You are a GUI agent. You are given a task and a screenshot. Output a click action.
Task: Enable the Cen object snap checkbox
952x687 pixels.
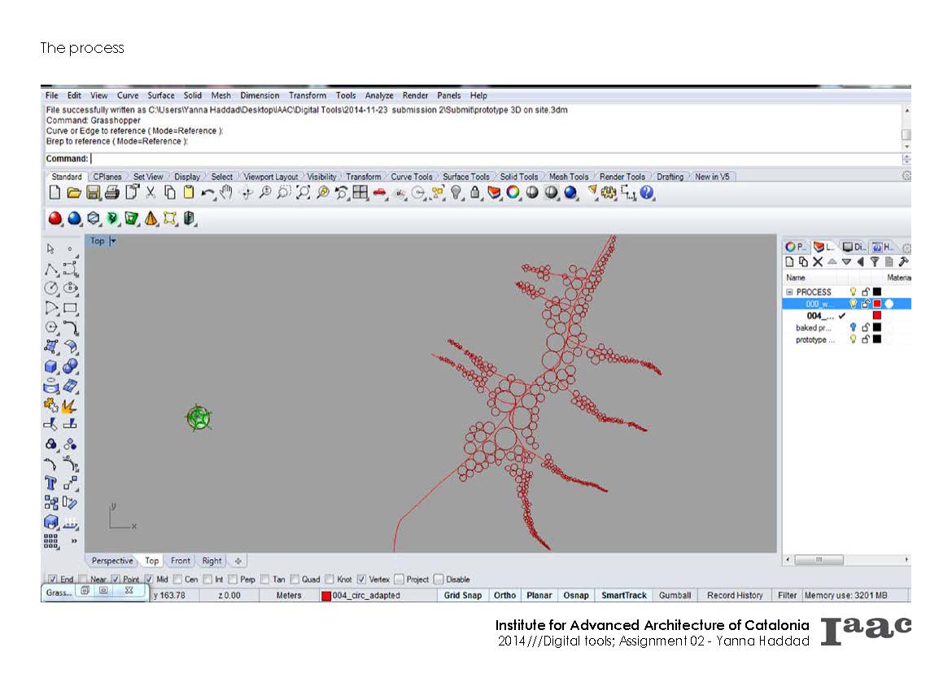point(178,580)
